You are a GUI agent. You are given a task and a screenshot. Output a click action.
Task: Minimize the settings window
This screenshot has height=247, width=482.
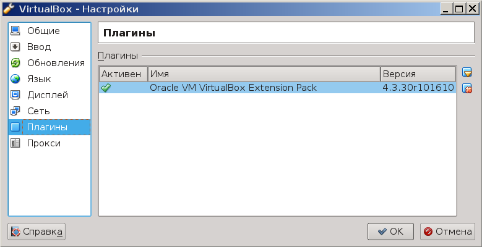click(x=446, y=9)
